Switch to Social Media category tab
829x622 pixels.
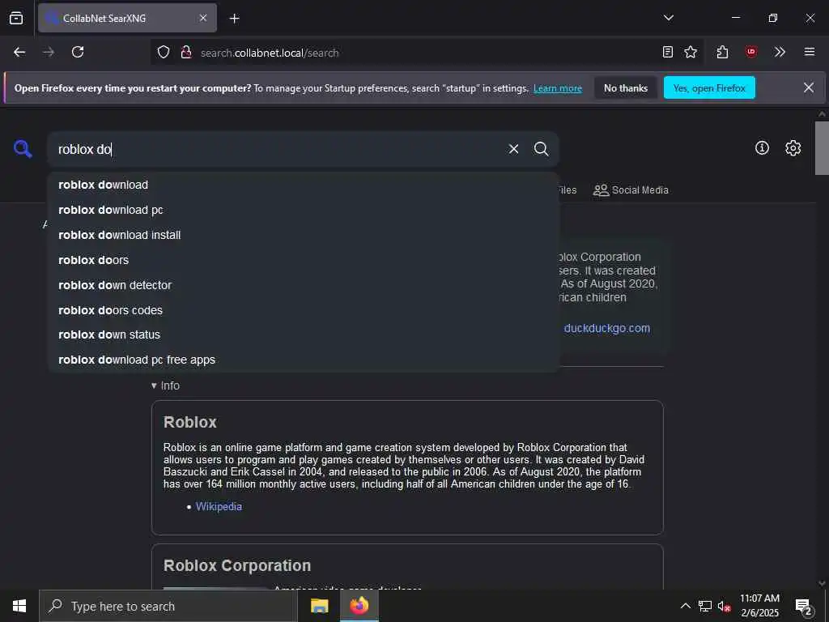pyautogui.click(x=631, y=190)
